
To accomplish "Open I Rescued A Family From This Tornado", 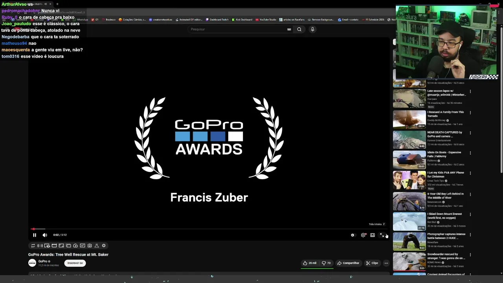I will tap(446, 114).
